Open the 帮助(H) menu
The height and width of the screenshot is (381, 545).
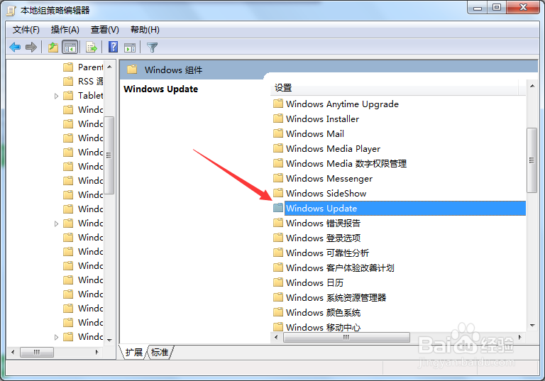point(145,30)
